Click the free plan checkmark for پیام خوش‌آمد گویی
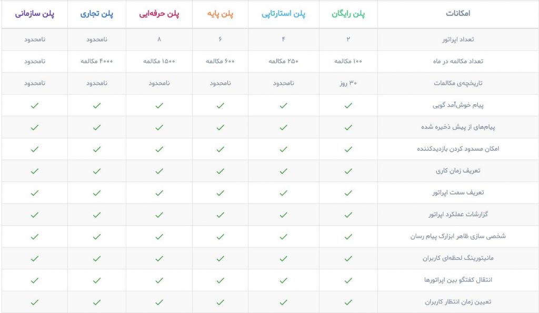 pyautogui.click(x=348, y=106)
